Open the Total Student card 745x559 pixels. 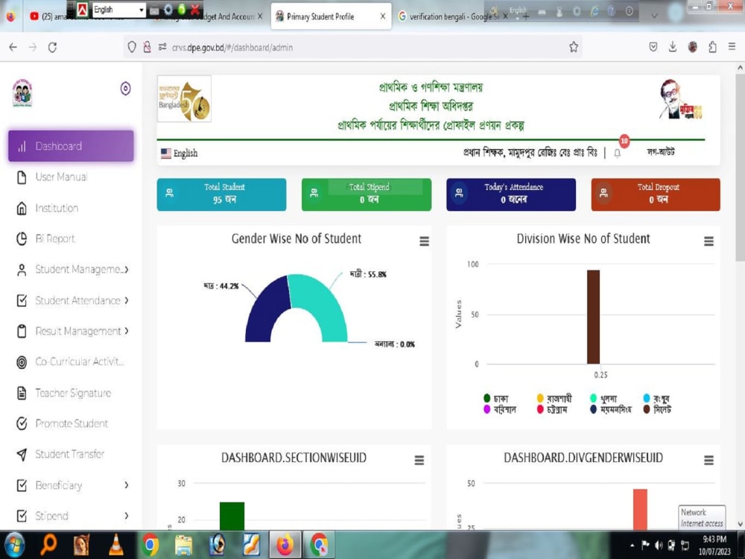tap(222, 195)
